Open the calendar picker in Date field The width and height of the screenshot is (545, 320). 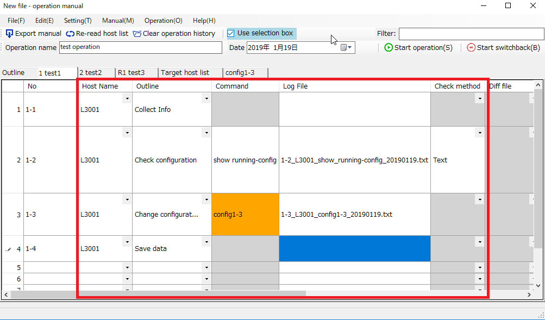[346, 48]
